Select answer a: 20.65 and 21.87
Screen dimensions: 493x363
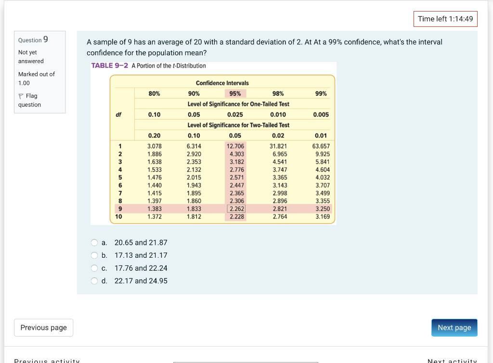coord(94,242)
